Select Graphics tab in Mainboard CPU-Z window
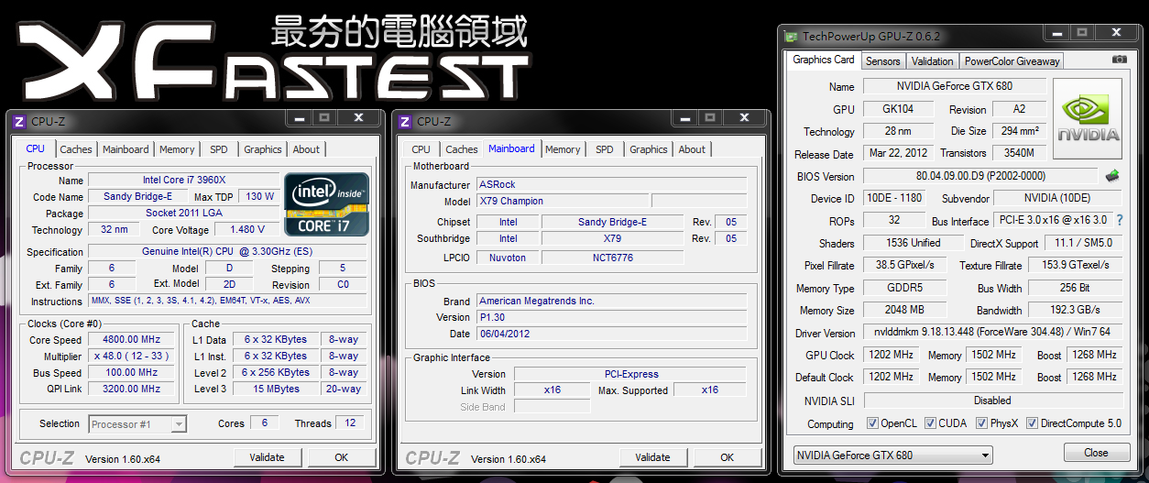 649,149
